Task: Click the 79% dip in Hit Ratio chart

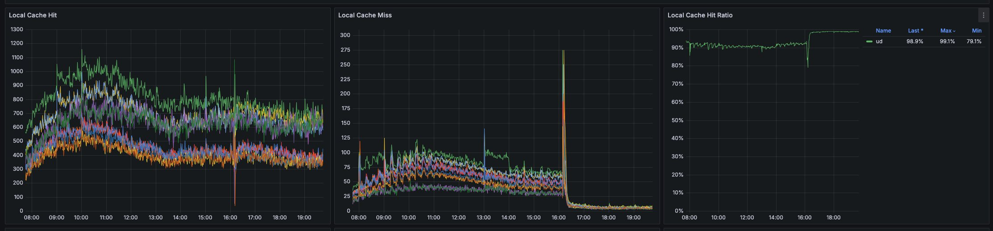Action: 807,66
